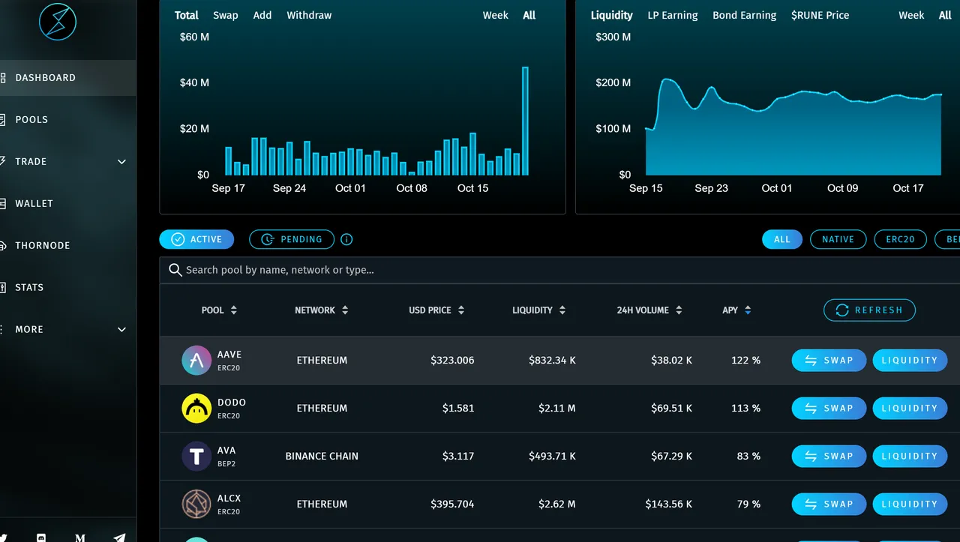Swap AAVE using its Swap button
The width and height of the screenshot is (960, 542).
point(829,361)
